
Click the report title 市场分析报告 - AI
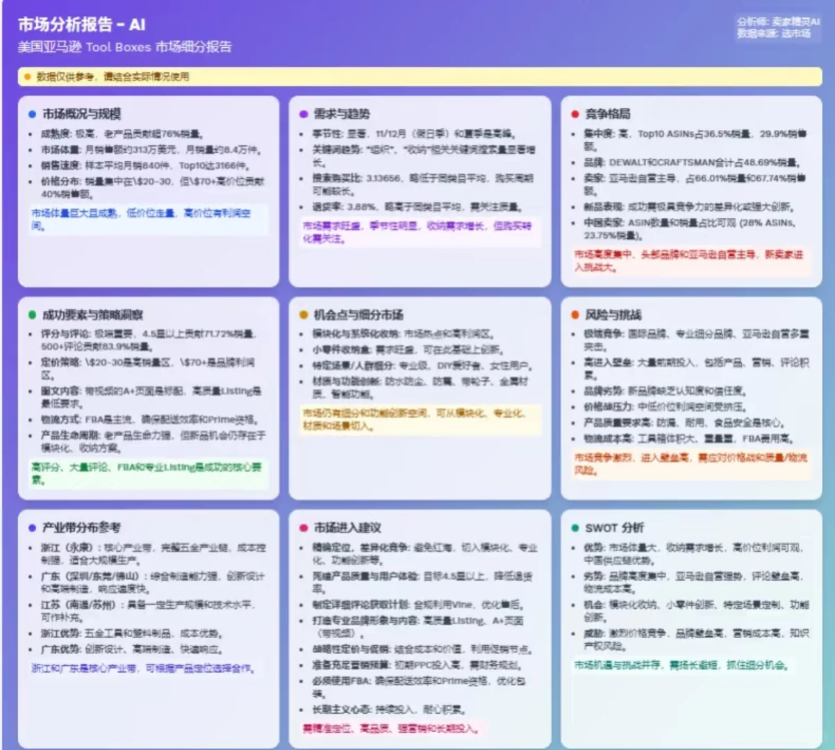point(82,24)
